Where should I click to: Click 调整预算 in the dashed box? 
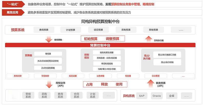tap(112, 39)
